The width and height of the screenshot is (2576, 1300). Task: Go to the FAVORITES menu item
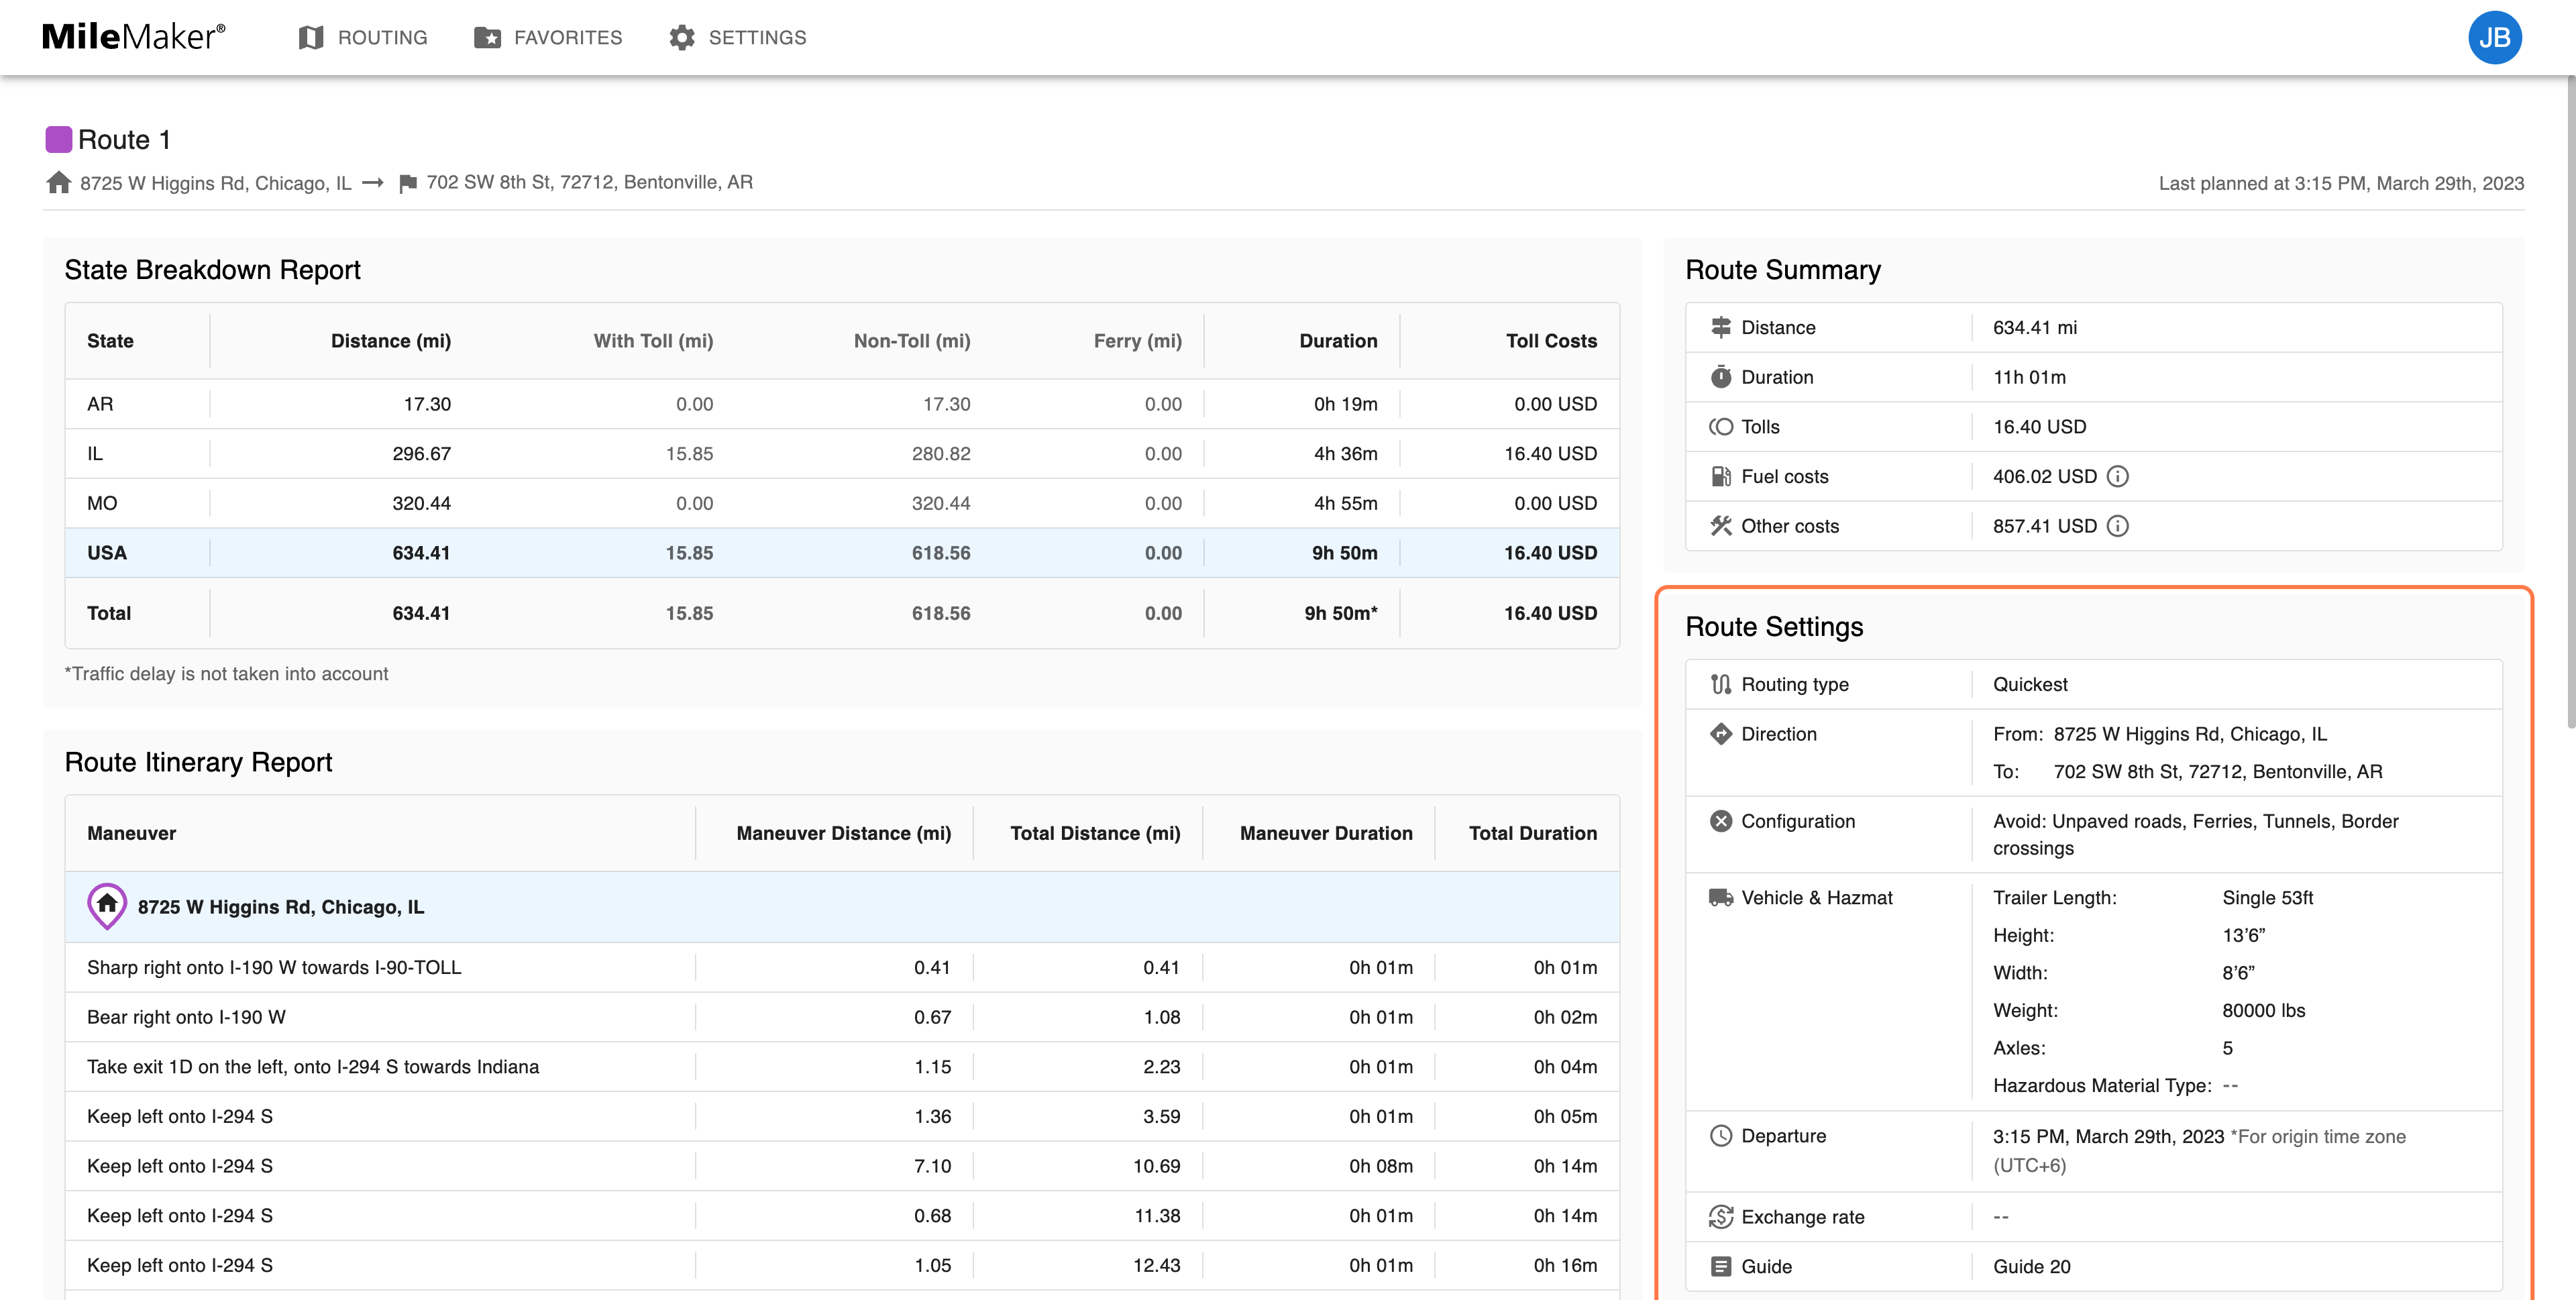[x=568, y=38]
